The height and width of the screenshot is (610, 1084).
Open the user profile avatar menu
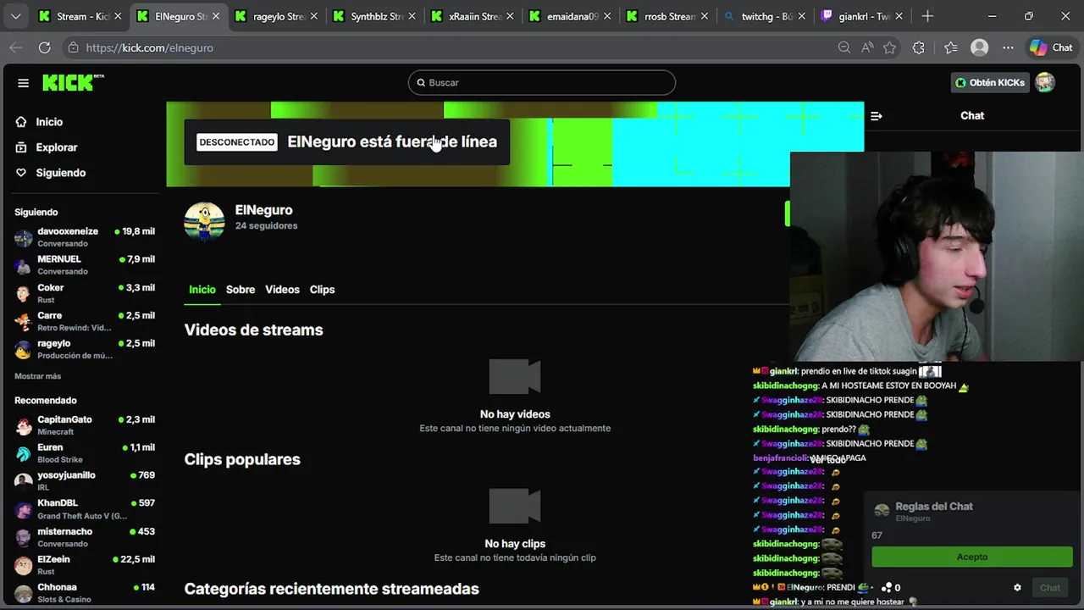point(1045,82)
